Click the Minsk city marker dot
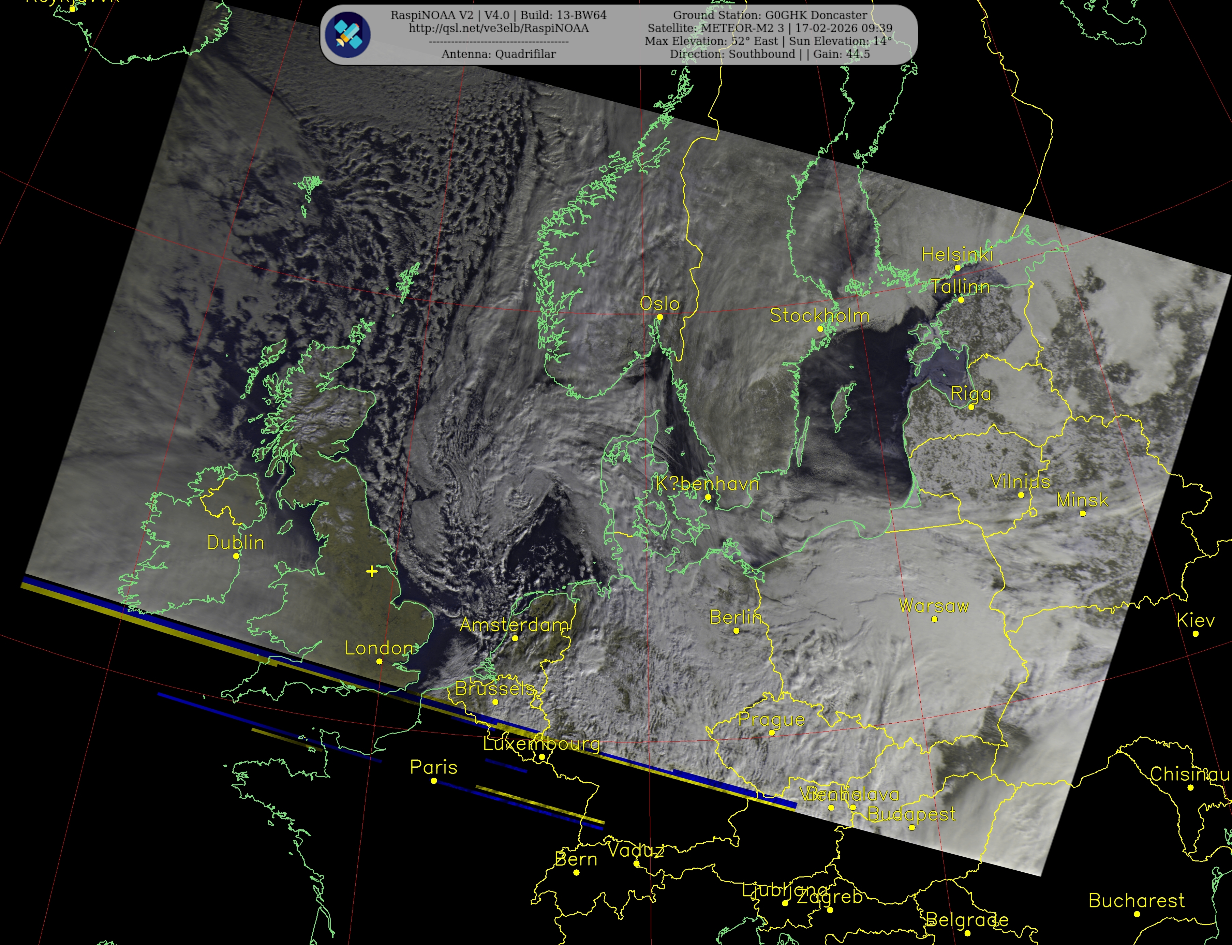The image size is (1232, 945). tap(1083, 513)
